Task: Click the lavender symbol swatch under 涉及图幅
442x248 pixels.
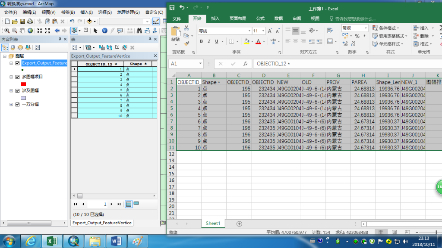Action: pyautogui.click(x=23, y=98)
